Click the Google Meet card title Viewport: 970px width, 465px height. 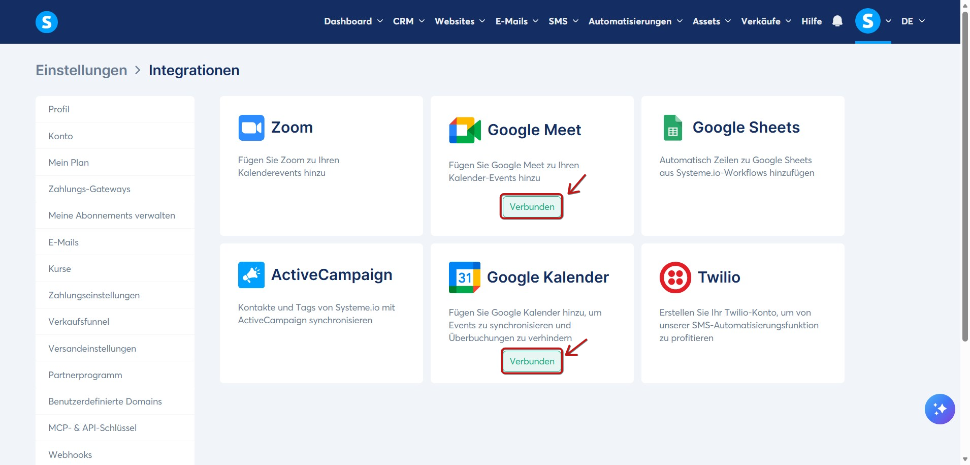point(534,130)
